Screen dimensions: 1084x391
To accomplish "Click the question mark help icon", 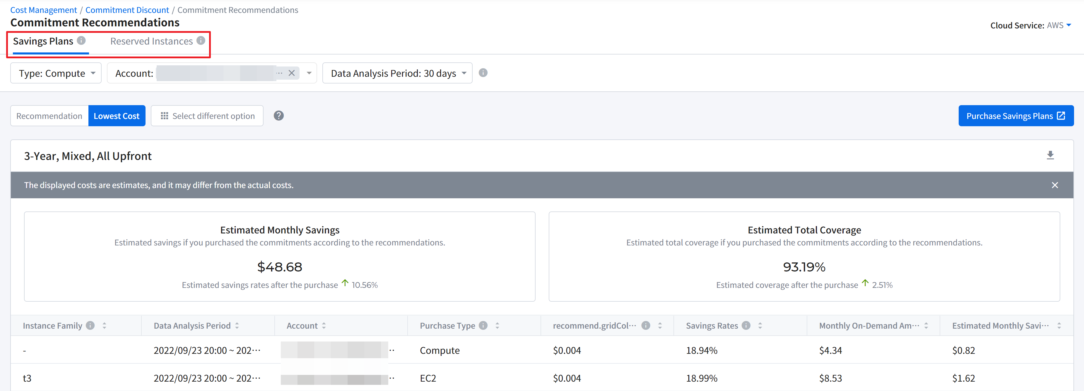I will pyautogui.click(x=278, y=116).
